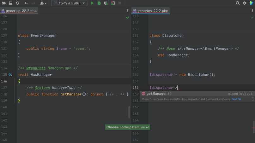The height and width of the screenshot is (143, 255).
Task: Click the @template doc tag
Action: pyautogui.click(x=36, y=68)
